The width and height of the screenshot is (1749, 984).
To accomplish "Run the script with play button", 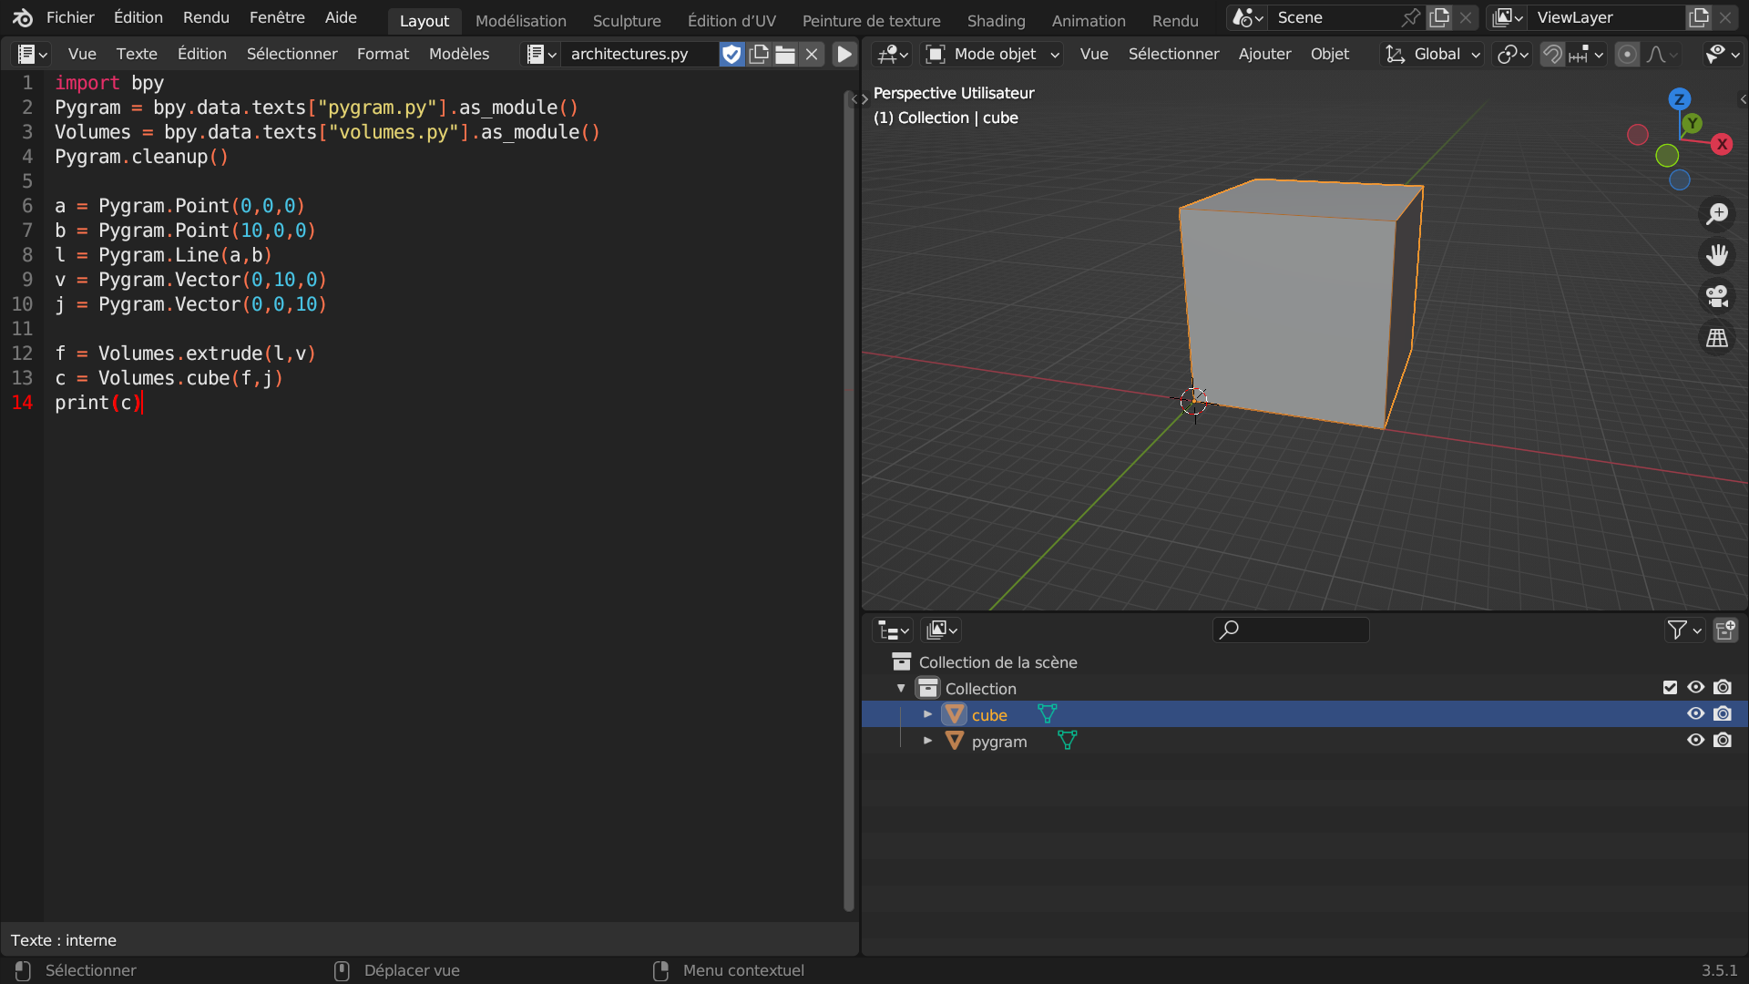I will click(x=844, y=55).
